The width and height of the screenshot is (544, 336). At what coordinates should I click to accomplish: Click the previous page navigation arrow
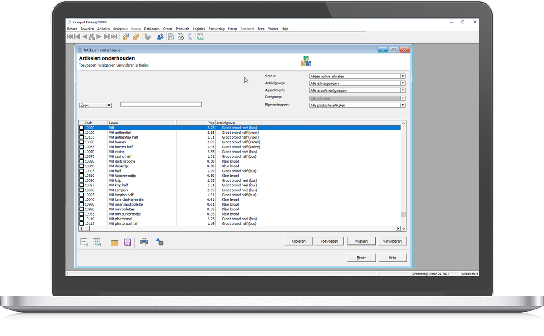pyautogui.click(x=77, y=37)
